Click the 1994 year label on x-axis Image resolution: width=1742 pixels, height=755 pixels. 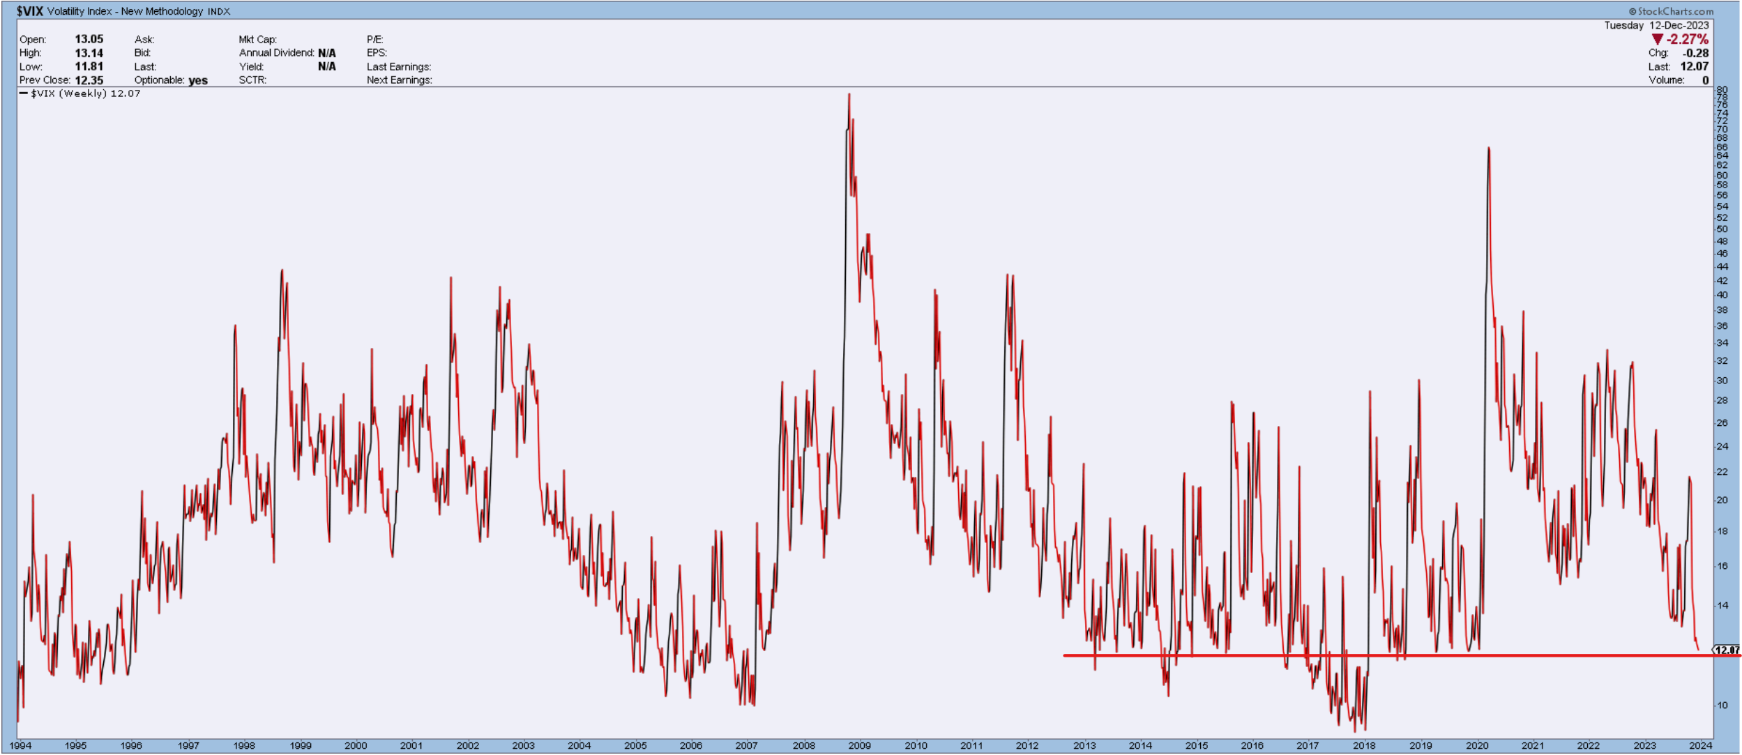(x=21, y=745)
